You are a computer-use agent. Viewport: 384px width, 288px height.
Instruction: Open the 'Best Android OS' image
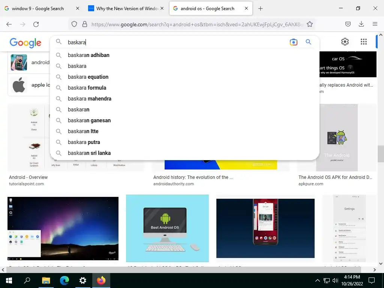[x=167, y=228]
